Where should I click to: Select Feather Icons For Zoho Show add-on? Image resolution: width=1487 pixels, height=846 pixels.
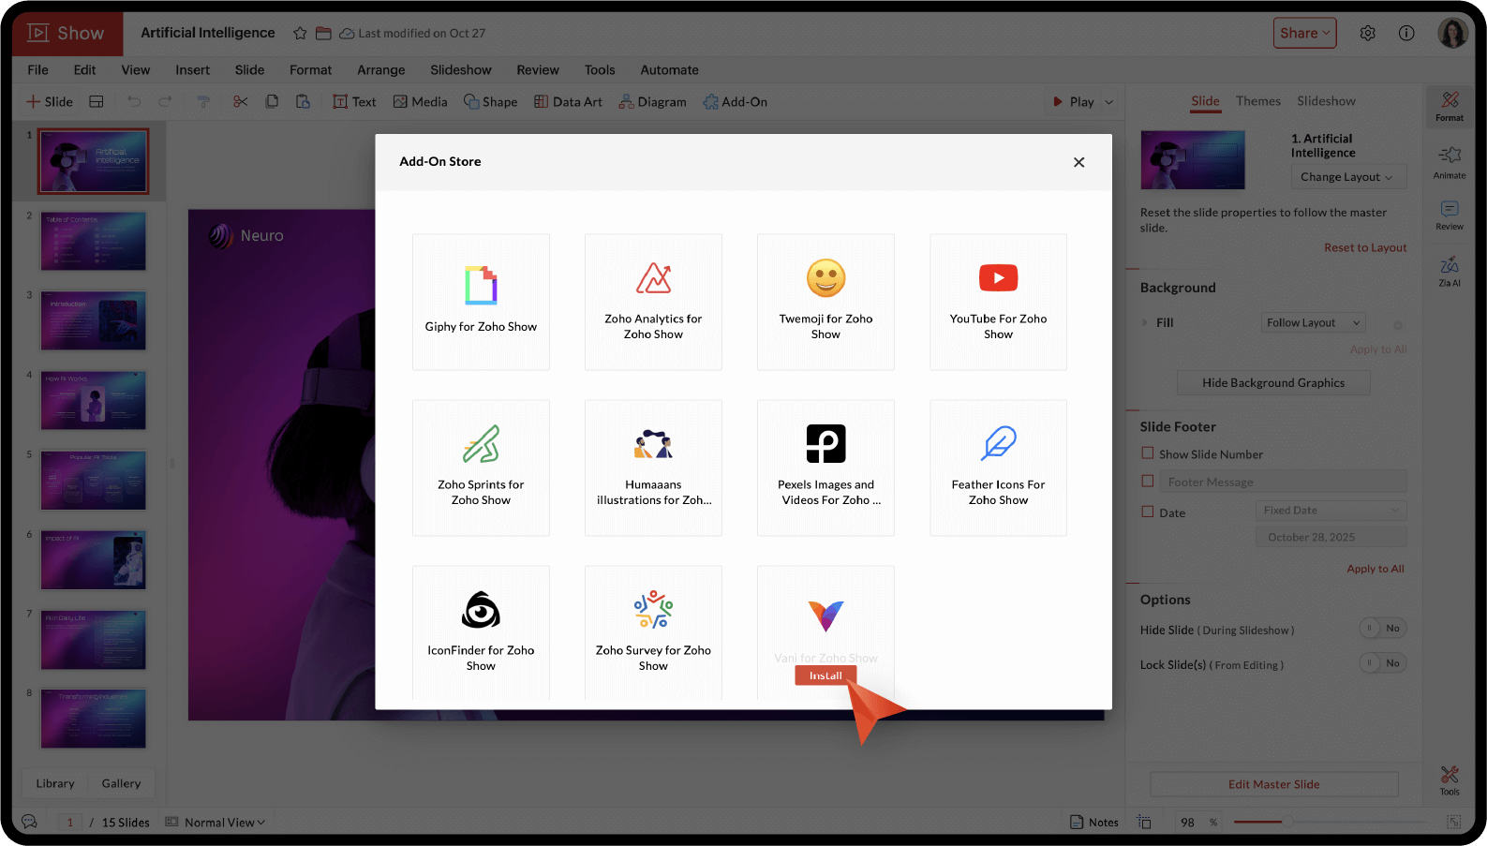[998, 468]
